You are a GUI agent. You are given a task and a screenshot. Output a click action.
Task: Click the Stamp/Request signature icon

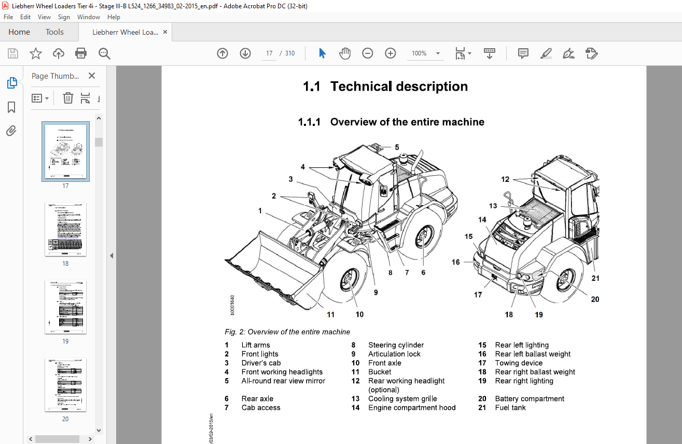(x=592, y=53)
